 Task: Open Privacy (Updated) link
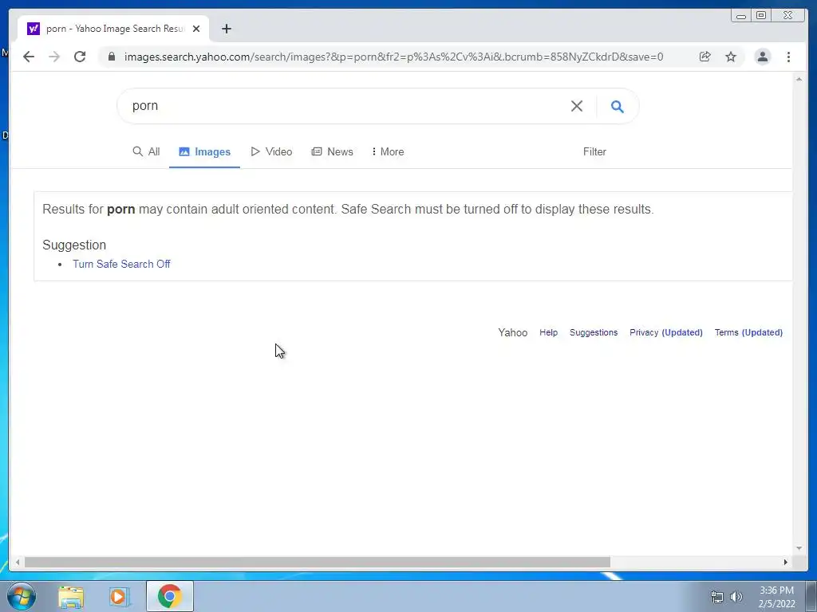click(x=666, y=332)
